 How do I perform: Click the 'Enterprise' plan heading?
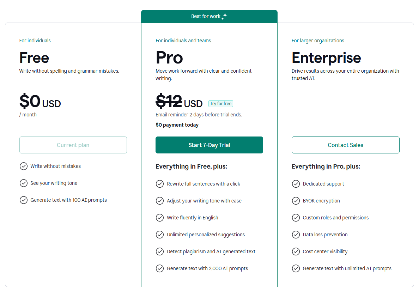point(326,57)
